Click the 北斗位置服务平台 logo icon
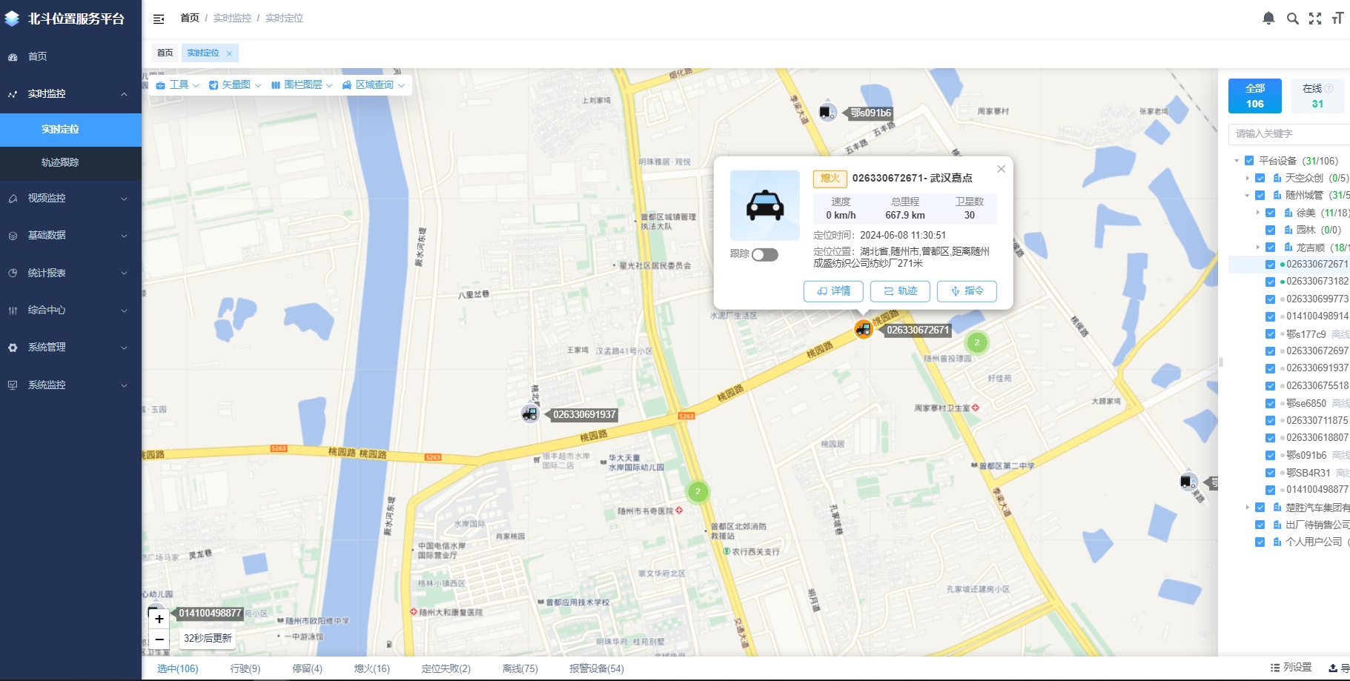Viewport: 1350px width, 681px height. click(x=12, y=19)
